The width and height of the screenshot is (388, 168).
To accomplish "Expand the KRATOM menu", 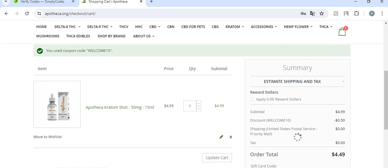I will [235, 27].
